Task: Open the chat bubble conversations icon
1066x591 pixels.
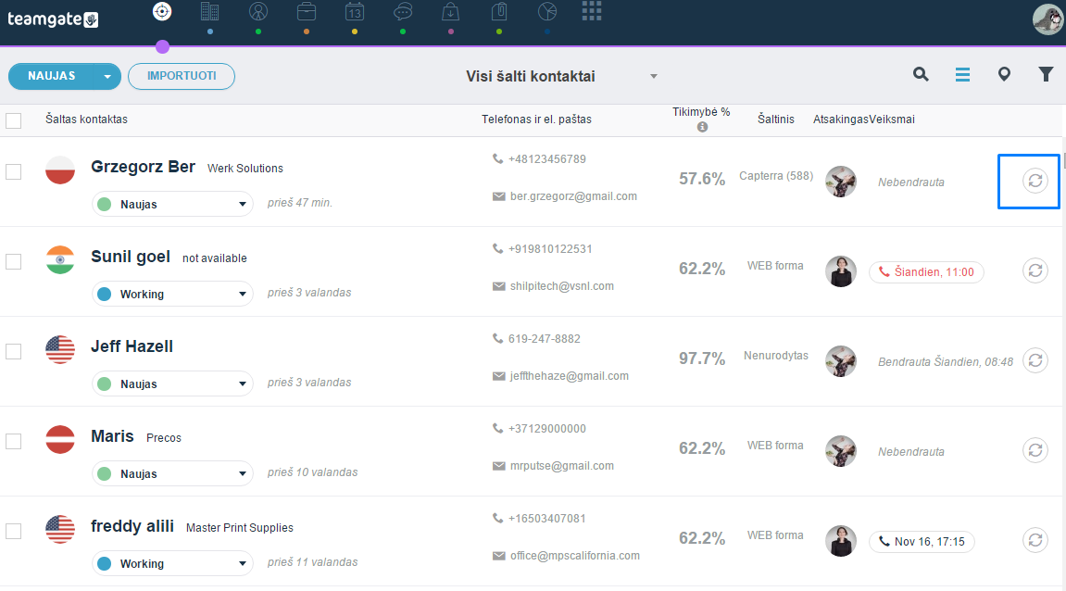Action: [x=403, y=11]
